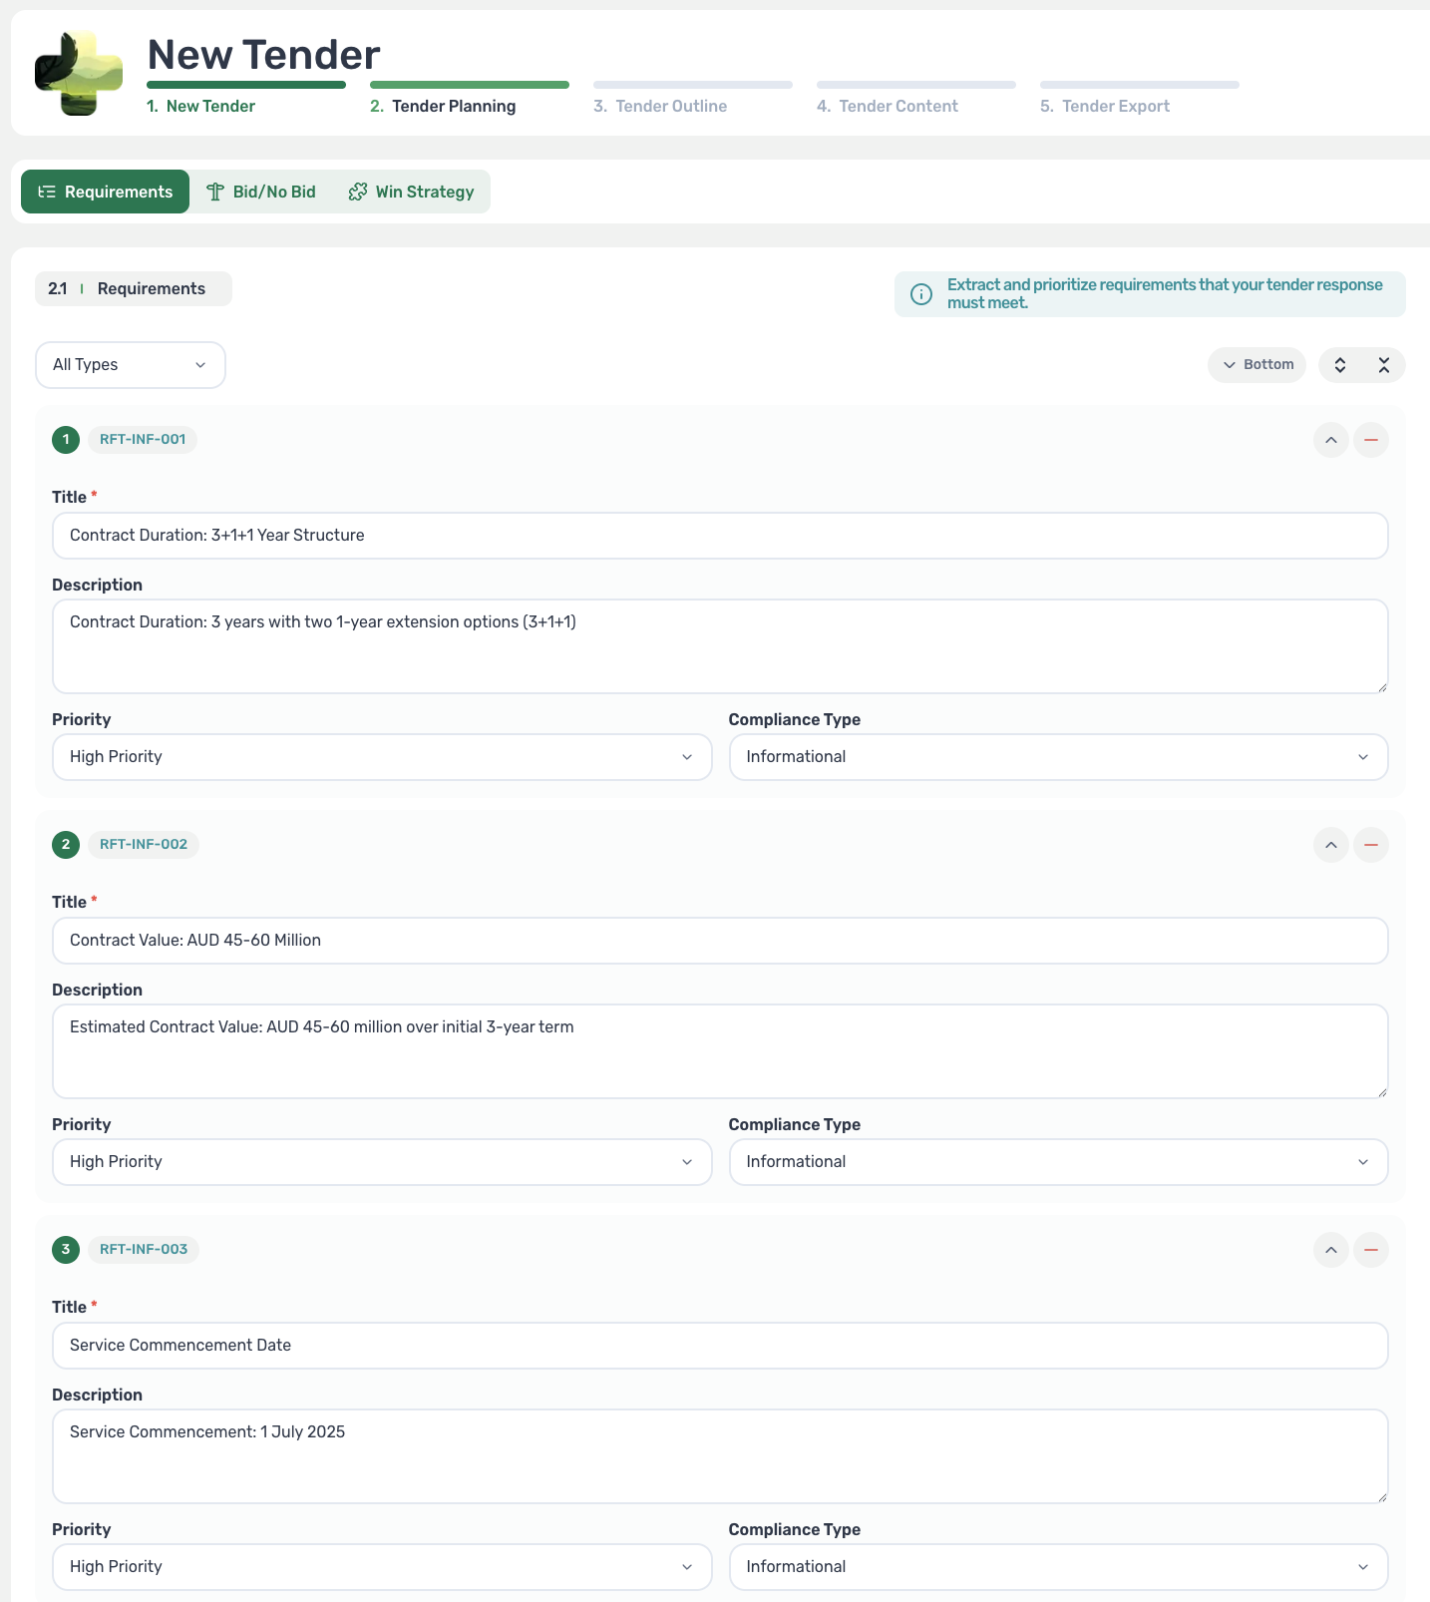Open Priority dropdown for RFT-INF-002

pyautogui.click(x=382, y=1162)
